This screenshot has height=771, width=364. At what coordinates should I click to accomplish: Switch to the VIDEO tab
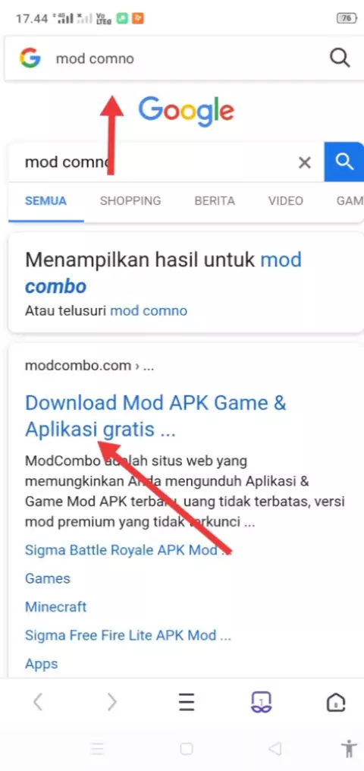pyautogui.click(x=285, y=200)
